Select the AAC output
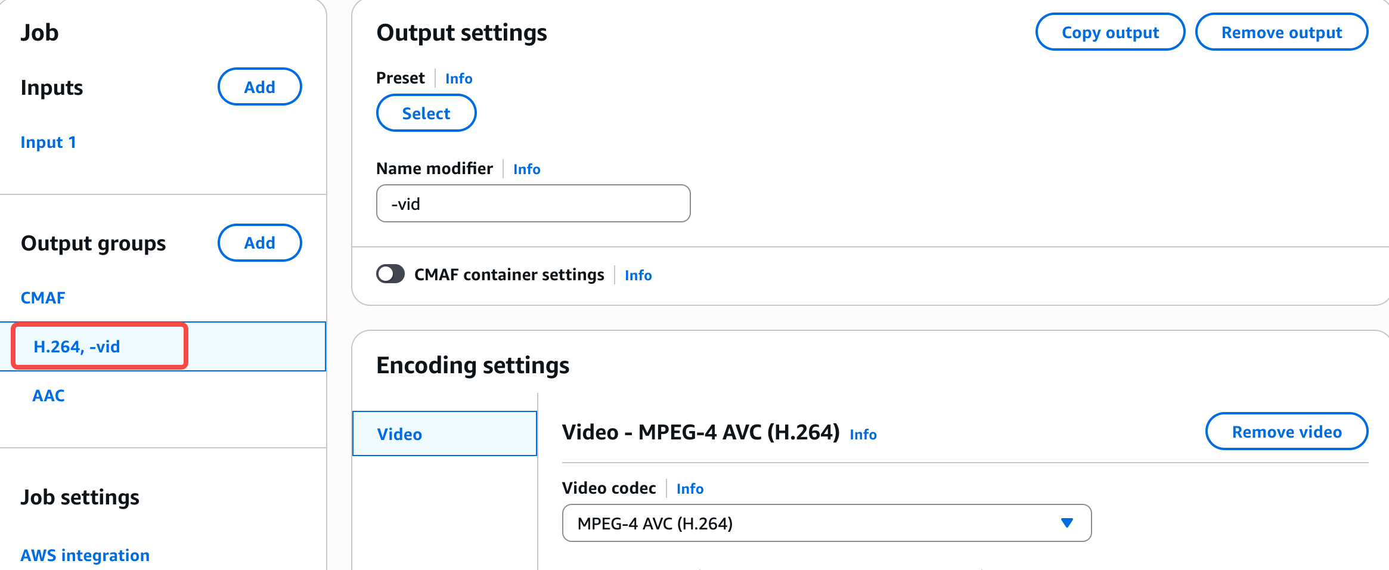 48,395
